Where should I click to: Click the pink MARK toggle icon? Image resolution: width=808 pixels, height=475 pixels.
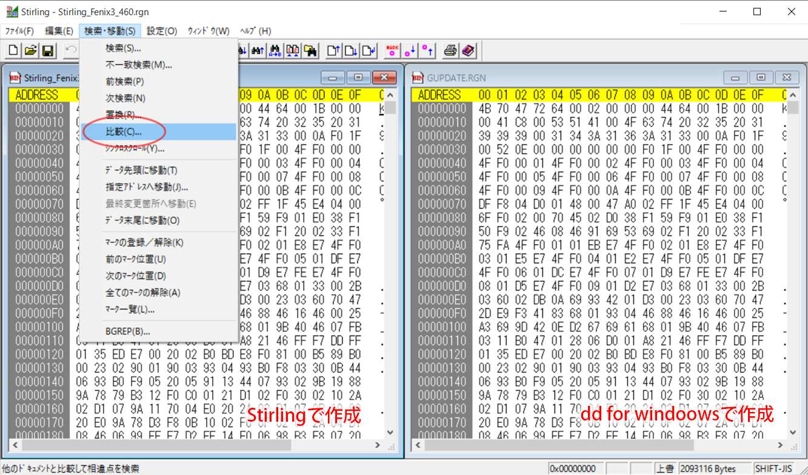[x=392, y=51]
